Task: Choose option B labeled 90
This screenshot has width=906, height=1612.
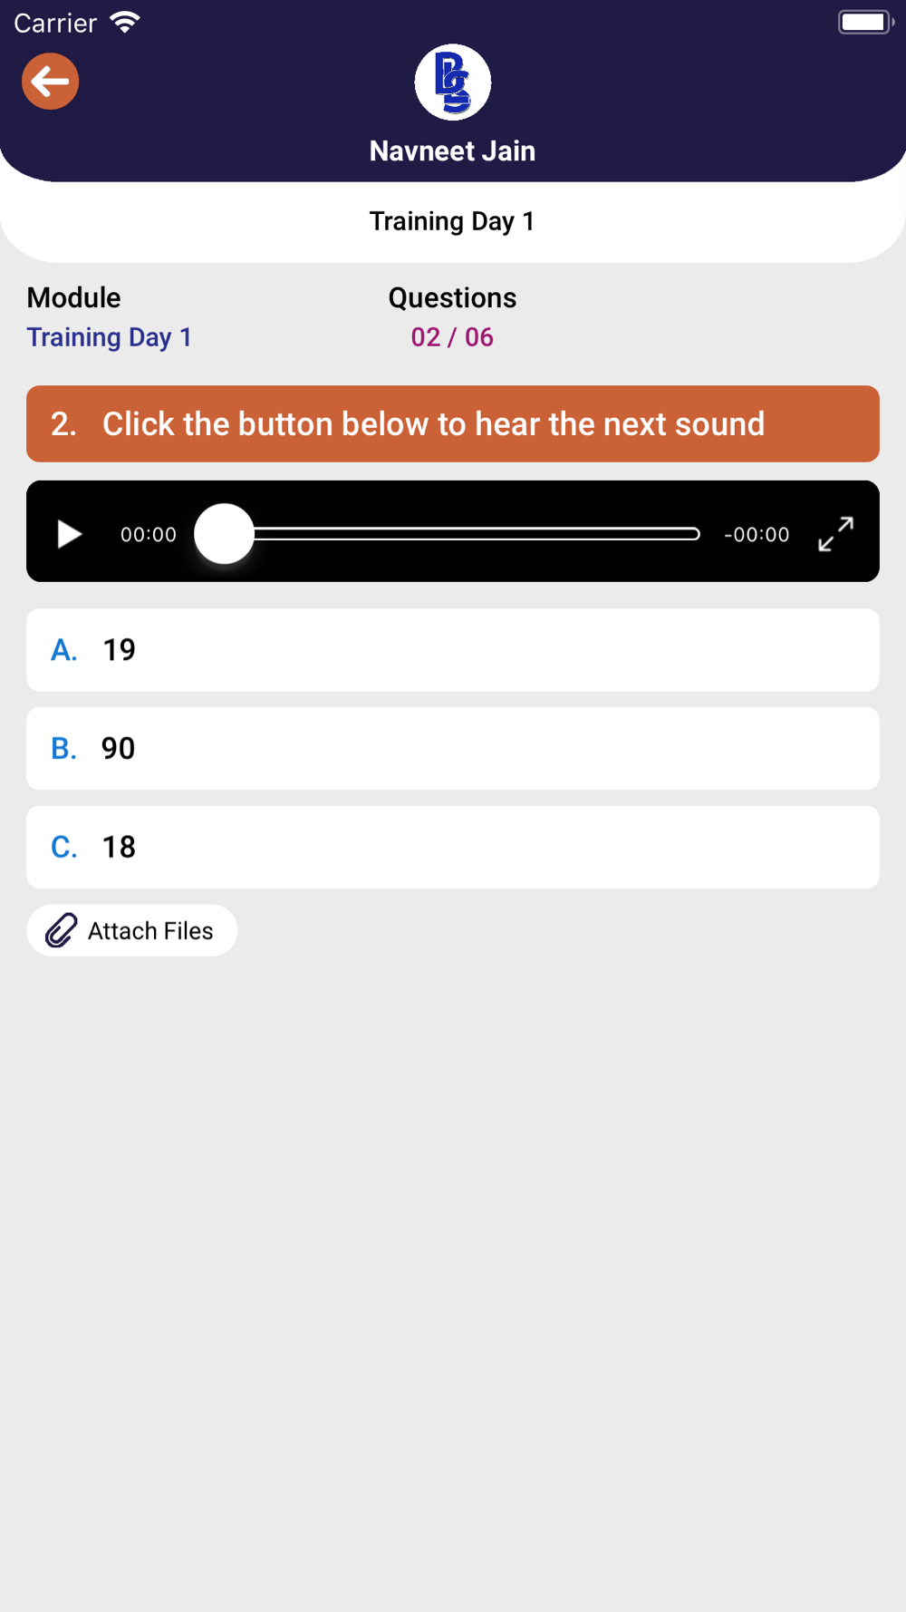Action: click(453, 749)
